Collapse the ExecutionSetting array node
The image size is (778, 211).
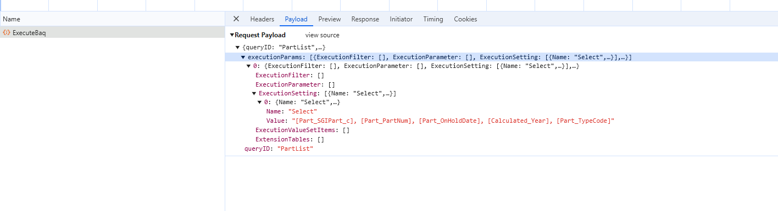254,93
